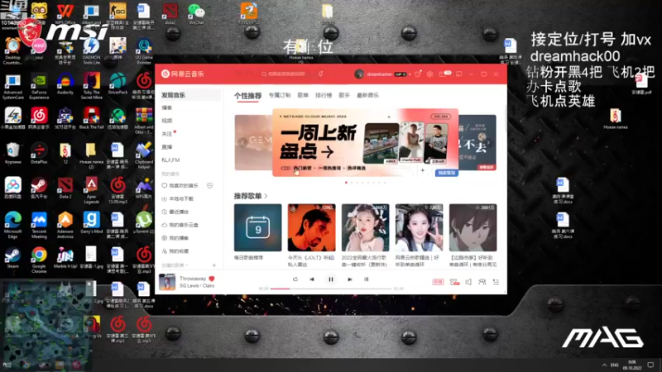Screen dimensions: 662x372
Task: Select Discover Music in the sidebar
Action: (190, 95)
